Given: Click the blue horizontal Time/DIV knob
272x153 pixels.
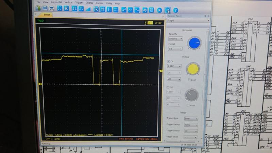Looking at the screenshot, I should [194, 42].
